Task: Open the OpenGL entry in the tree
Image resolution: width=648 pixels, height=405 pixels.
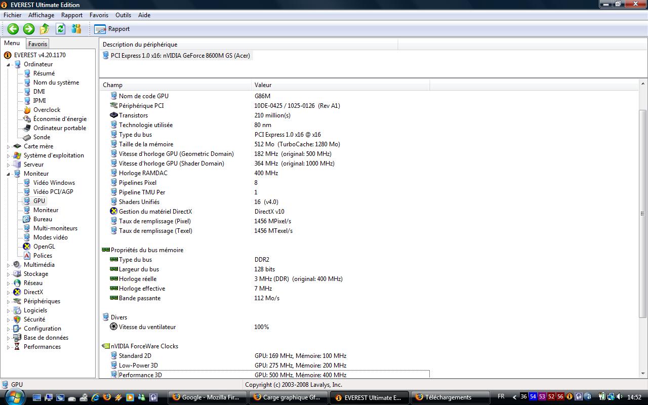Action: tap(44, 247)
